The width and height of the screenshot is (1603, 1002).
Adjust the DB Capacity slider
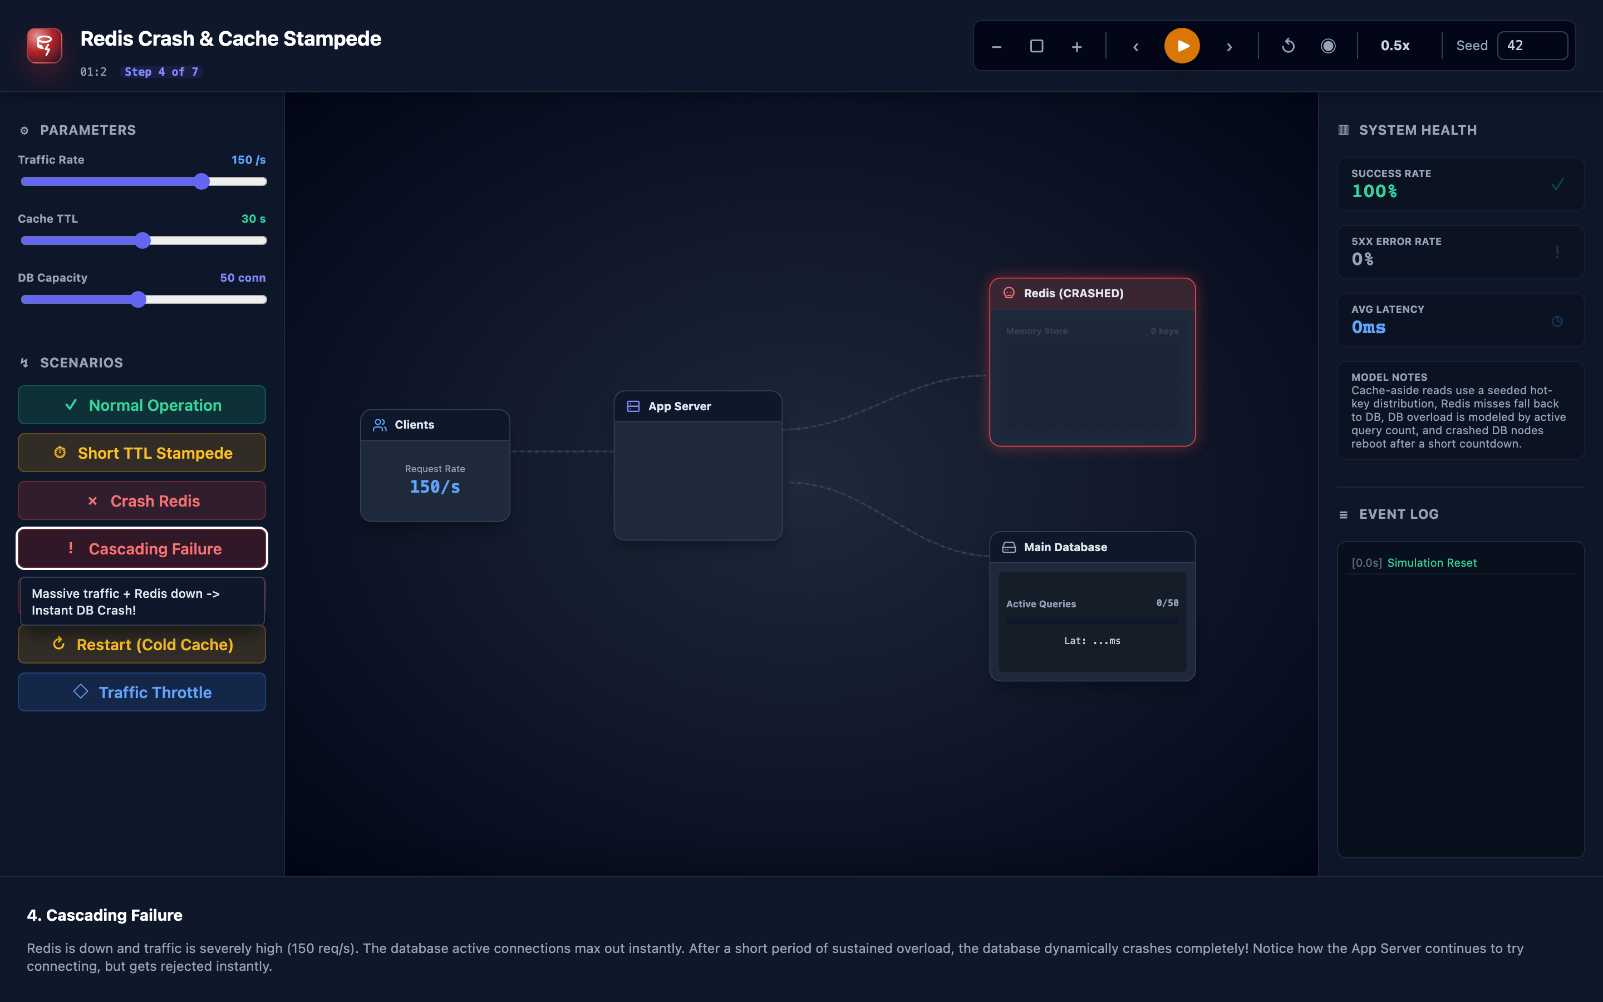click(x=144, y=299)
